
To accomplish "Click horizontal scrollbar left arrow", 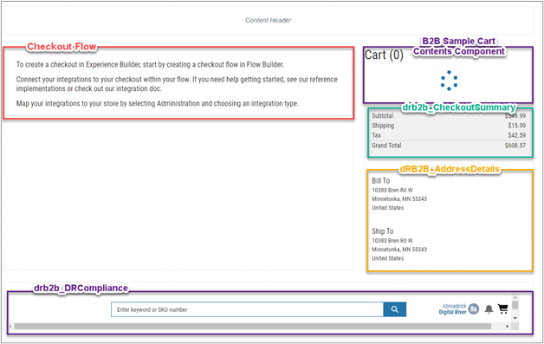I will [10, 327].
